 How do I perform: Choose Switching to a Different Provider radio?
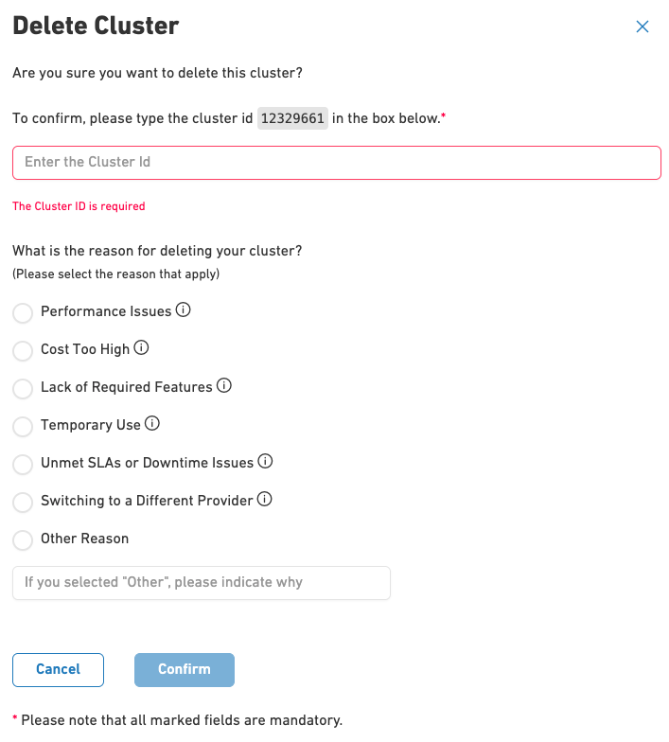coord(23,503)
